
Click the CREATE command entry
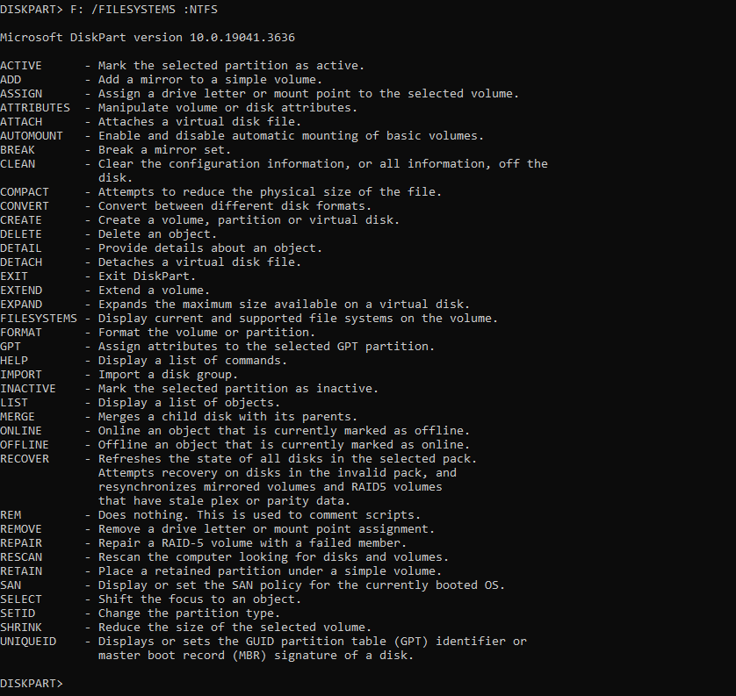(x=21, y=220)
